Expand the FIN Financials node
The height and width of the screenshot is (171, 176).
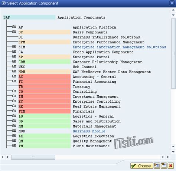(14, 111)
